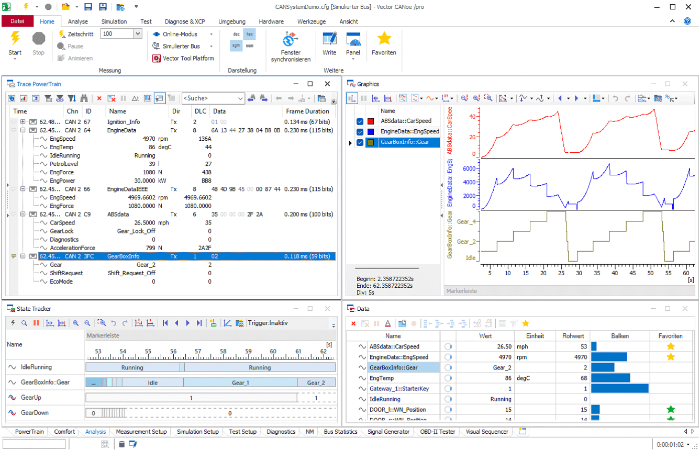
Task: Collapse the EngineData message tree node
Action: (23, 130)
